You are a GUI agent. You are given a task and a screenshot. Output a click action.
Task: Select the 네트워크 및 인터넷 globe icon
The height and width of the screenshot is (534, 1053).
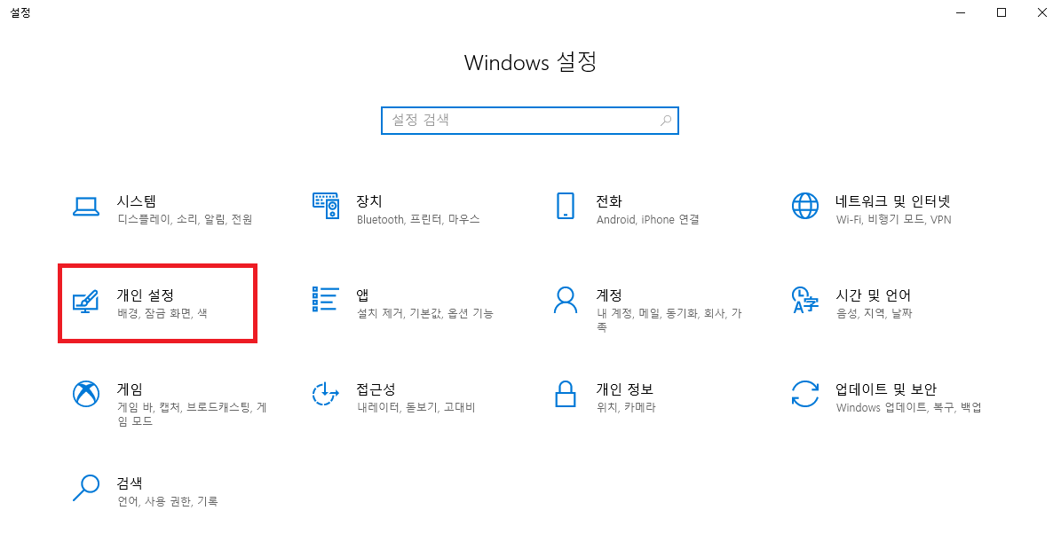(805, 206)
